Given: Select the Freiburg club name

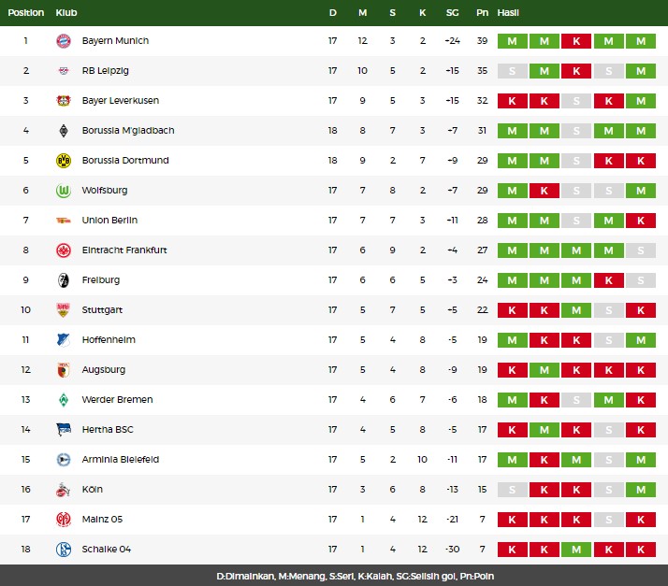Looking at the screenshot, I should coord(101,280).
